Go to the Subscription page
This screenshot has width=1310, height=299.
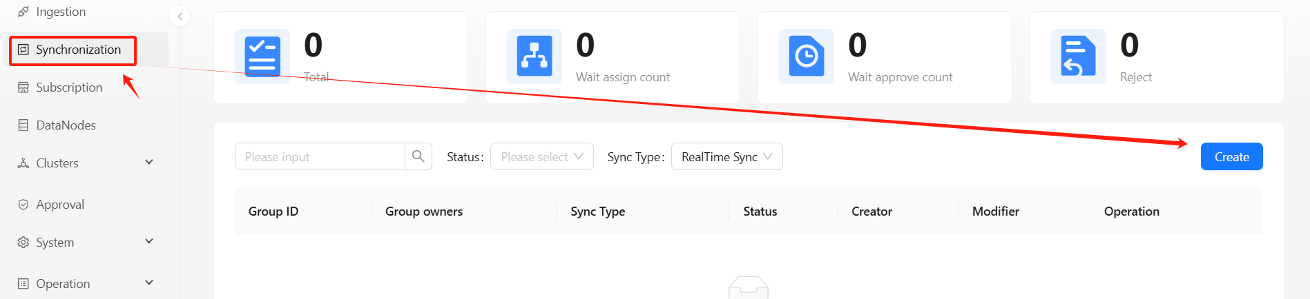click(x=69, y=87)
